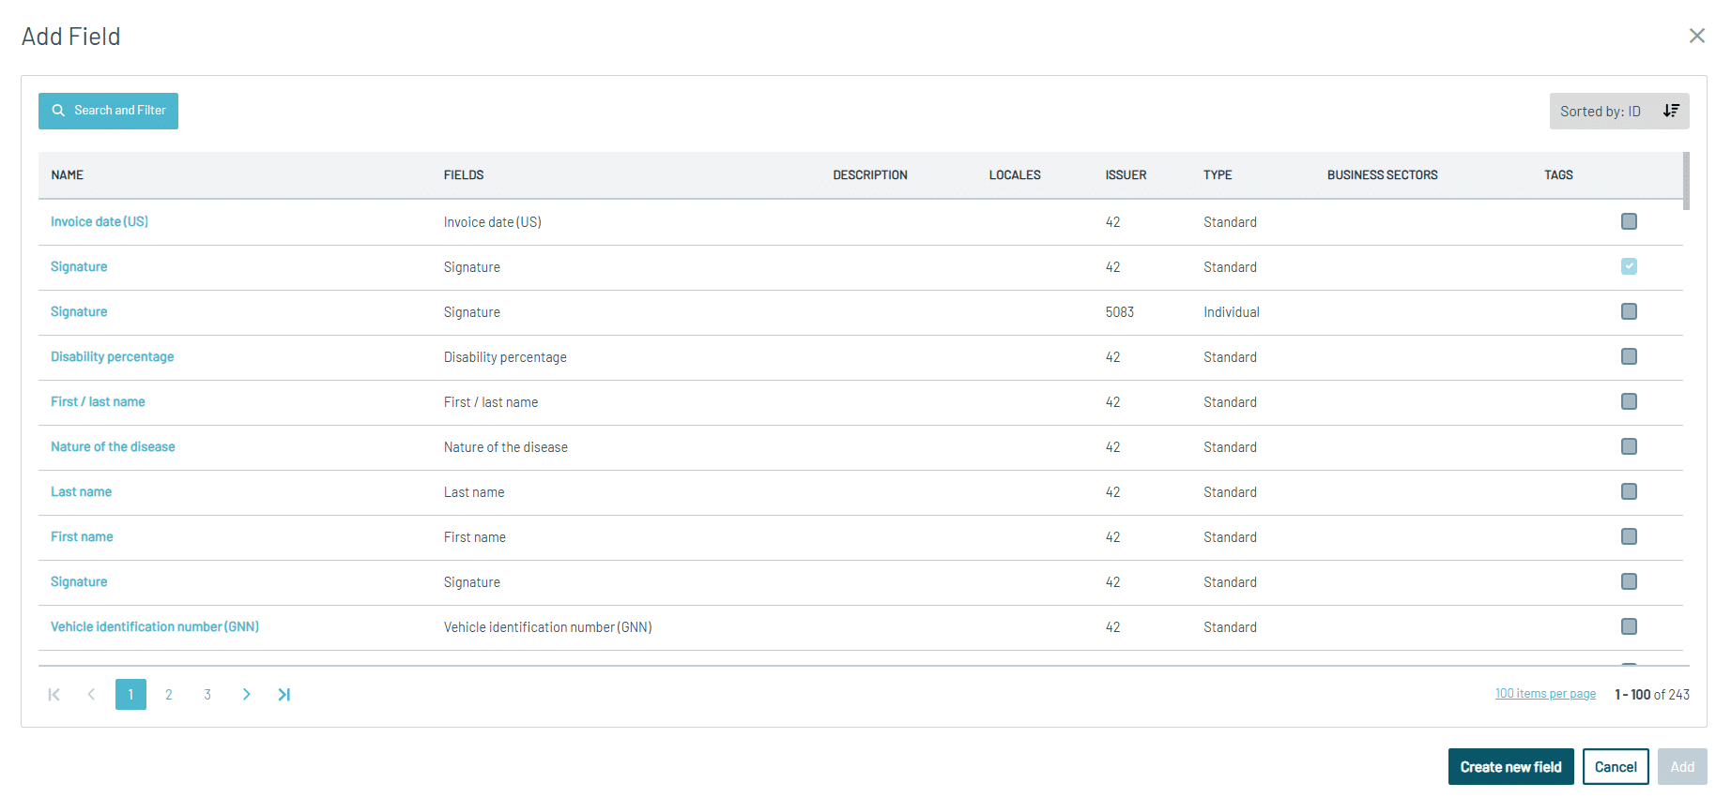Open the Search and Filter panel
Viewport: 1716px width, 798px height.
(108, 111)
